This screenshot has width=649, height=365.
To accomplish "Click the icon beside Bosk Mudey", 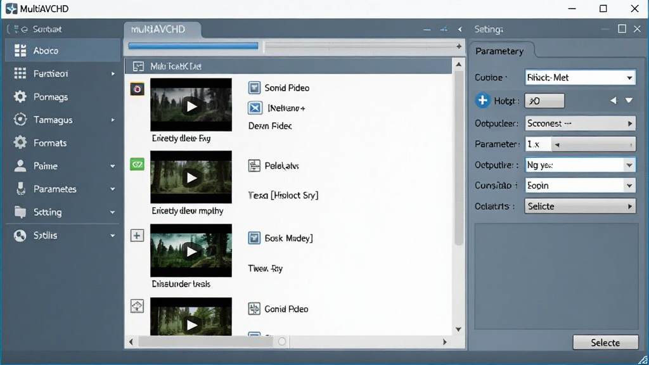I will 254,238.
